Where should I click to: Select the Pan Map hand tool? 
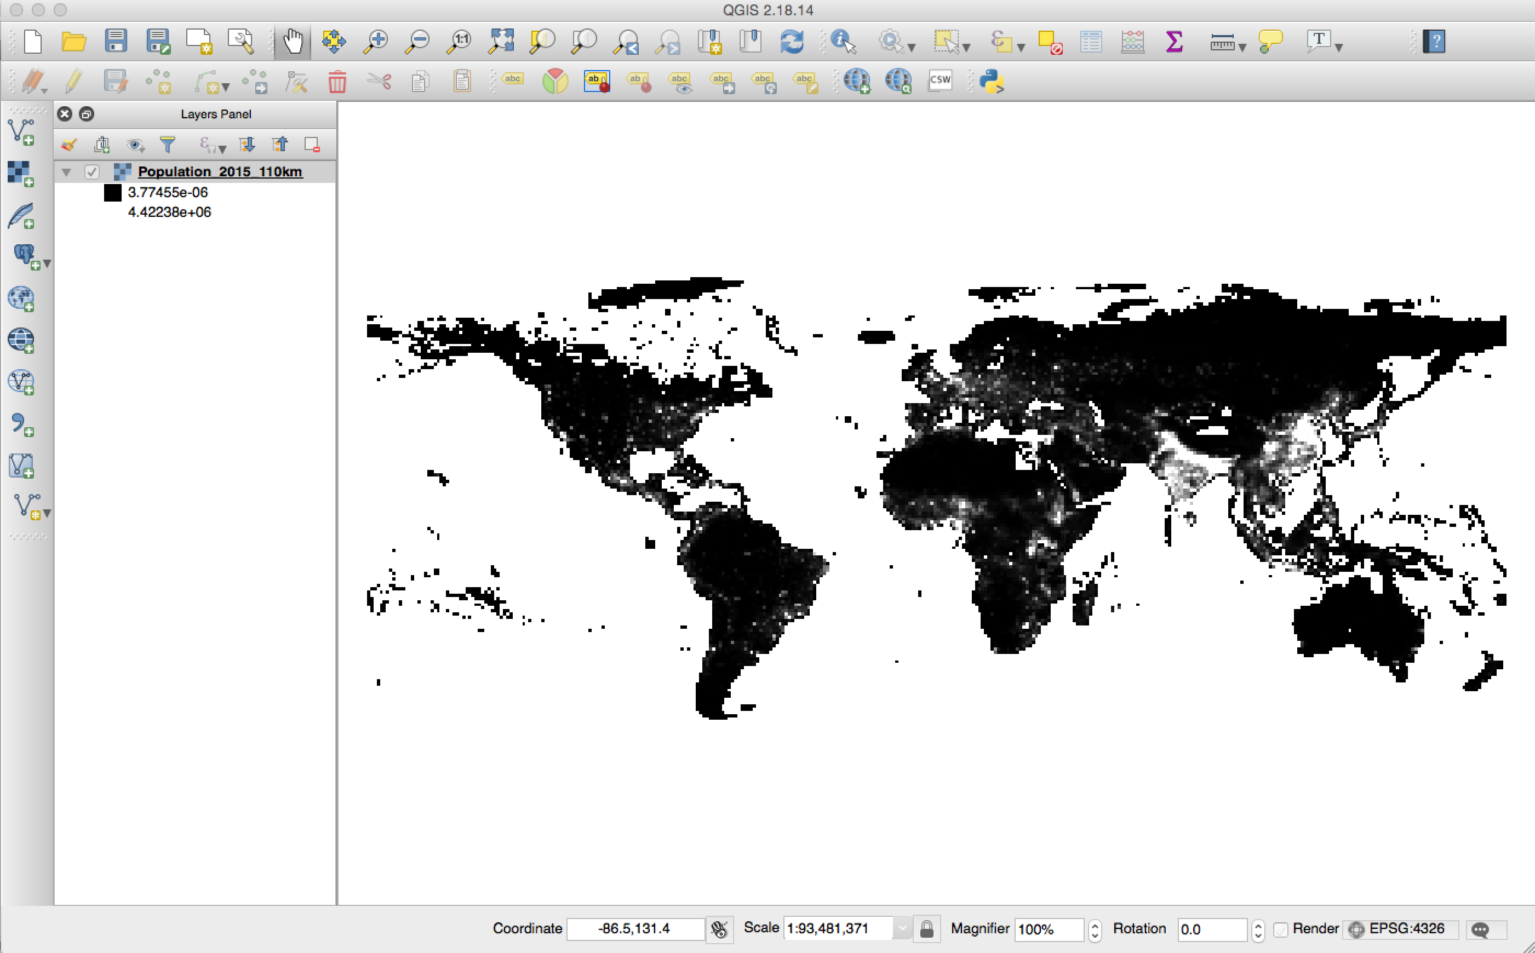coord(293,42)
